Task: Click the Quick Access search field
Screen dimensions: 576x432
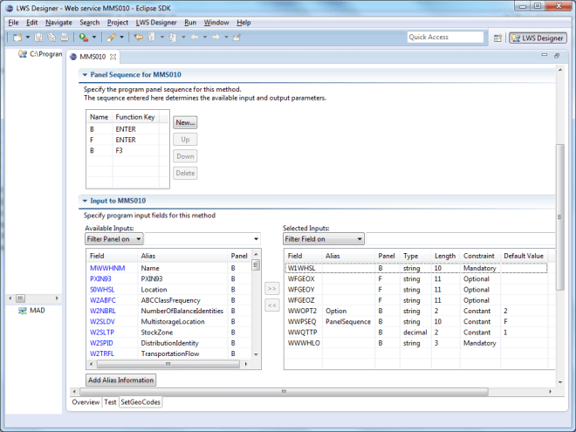Action: tap(445, 38)
